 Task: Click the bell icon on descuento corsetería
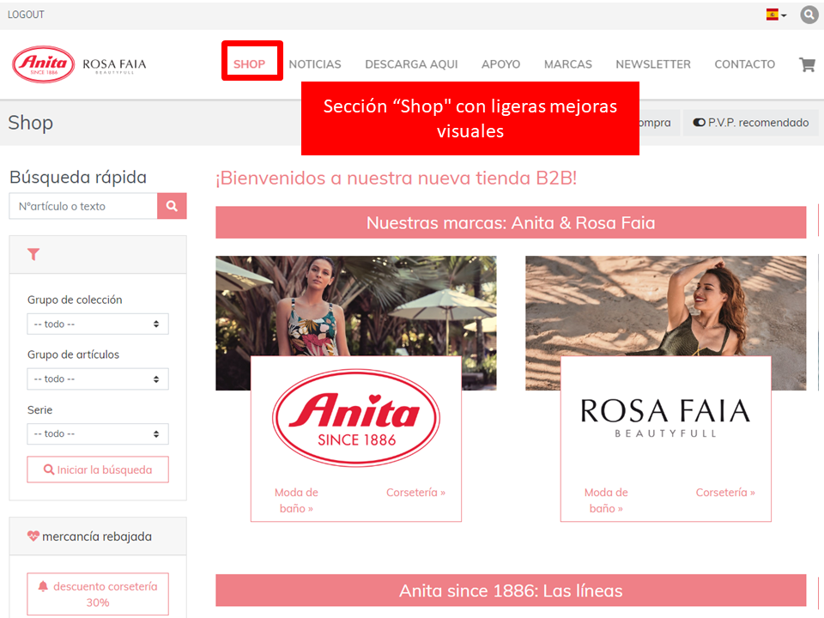click(43, 586)
